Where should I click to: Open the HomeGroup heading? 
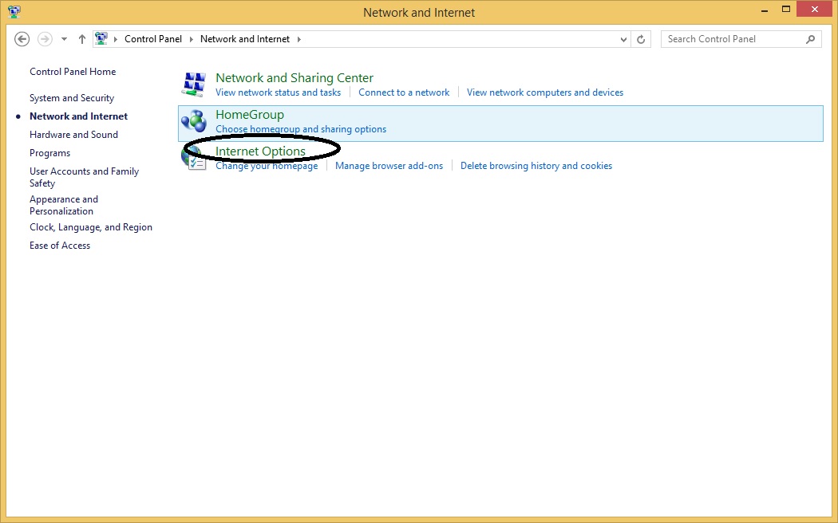click(250, 115)
